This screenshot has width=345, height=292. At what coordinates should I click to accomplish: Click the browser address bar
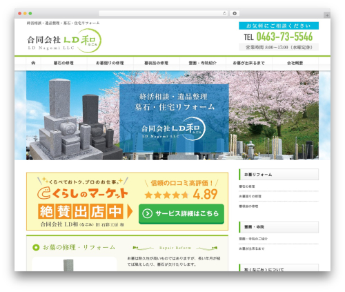pyautogui.click(x=164, y=14)
